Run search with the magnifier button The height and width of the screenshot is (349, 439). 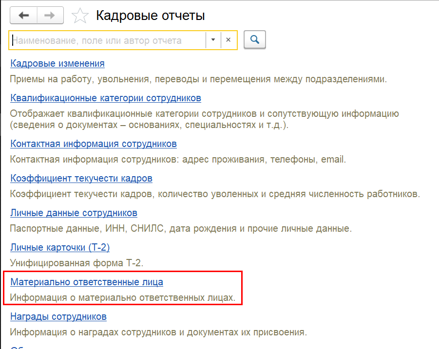(254, 40)
